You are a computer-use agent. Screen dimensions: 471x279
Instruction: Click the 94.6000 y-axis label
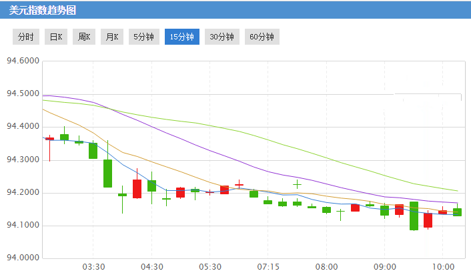coord(23,61)
